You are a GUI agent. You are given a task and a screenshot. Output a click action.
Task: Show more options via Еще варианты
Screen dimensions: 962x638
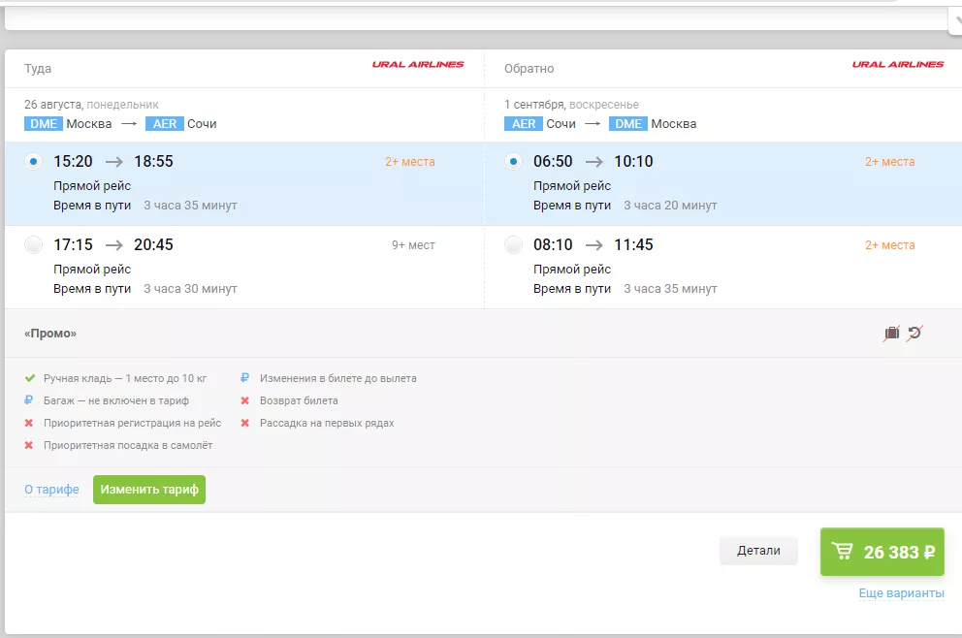pyautogui.click(x=901, y=593)
